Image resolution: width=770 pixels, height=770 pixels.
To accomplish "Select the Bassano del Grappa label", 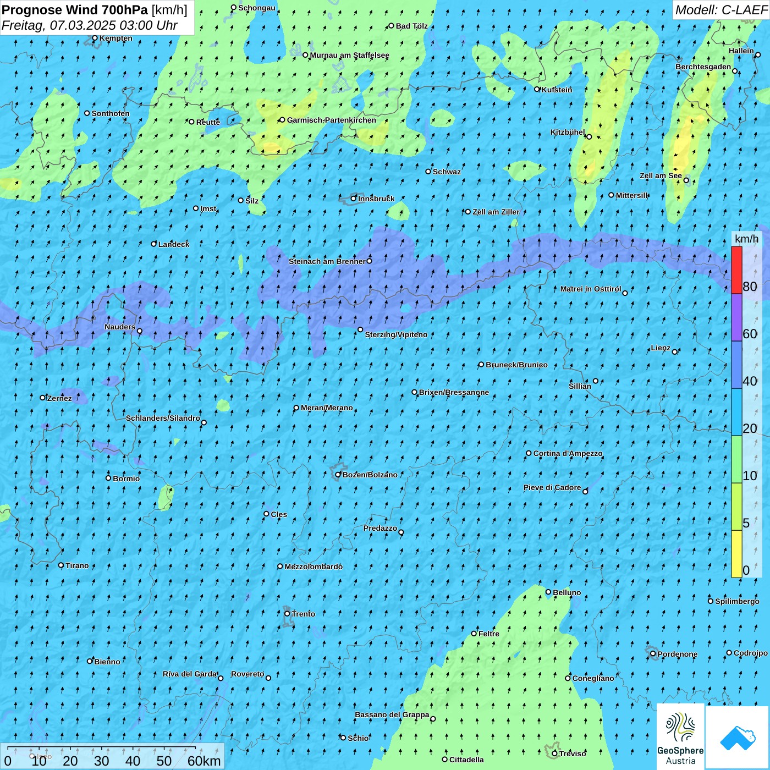I will click(392, 714).
